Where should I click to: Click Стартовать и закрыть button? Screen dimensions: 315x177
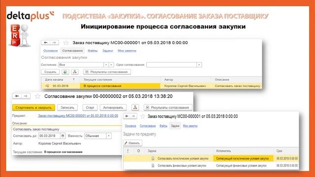tap(33, 108)
